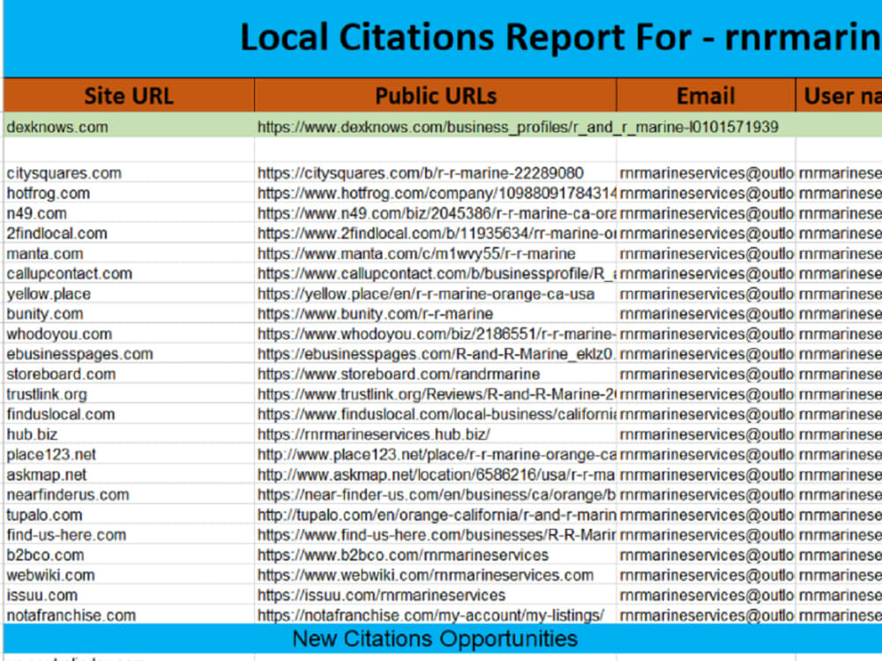
Task: Select the cell 'place123.net'
Action: 129,454
